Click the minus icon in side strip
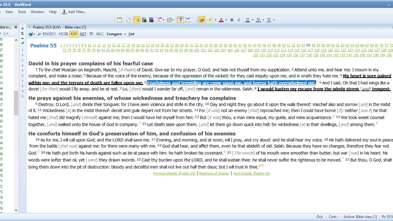This screenshot has height=221, width=393. [22, 38]
